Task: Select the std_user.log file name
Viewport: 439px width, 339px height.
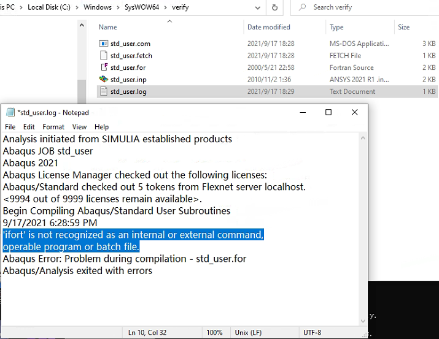Action: pyautogui.click(x=128, y=92)
